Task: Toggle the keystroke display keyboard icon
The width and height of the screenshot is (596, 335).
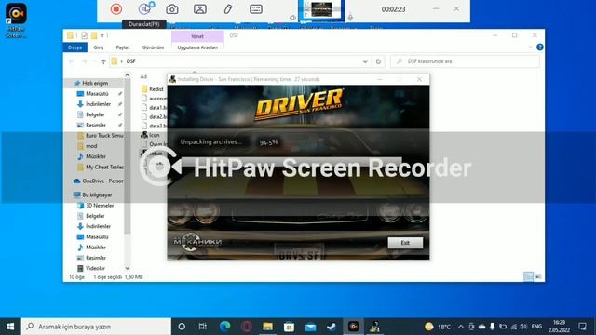Action: [256, 8]
